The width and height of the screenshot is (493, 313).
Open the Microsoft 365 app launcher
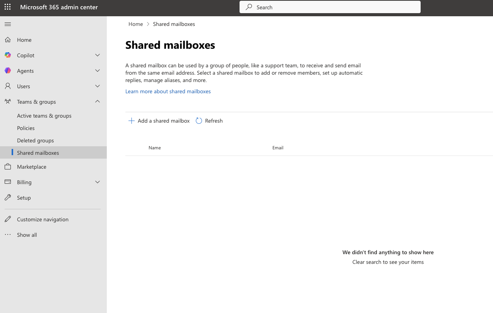(x=7, y=7)
